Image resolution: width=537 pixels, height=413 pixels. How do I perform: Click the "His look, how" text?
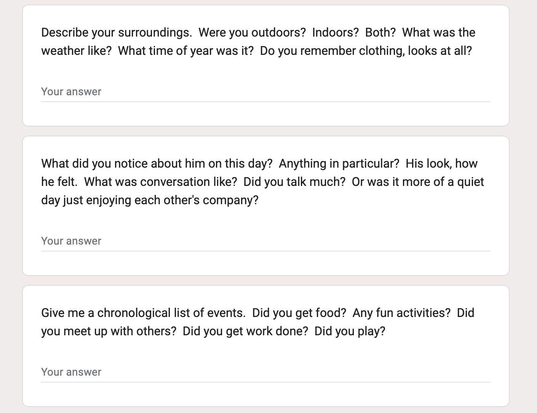(x=441, y=163)
